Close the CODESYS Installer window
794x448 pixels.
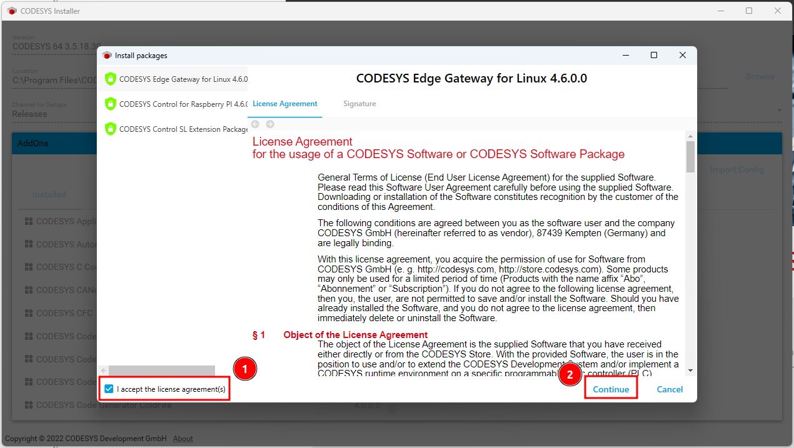(778, 11)
